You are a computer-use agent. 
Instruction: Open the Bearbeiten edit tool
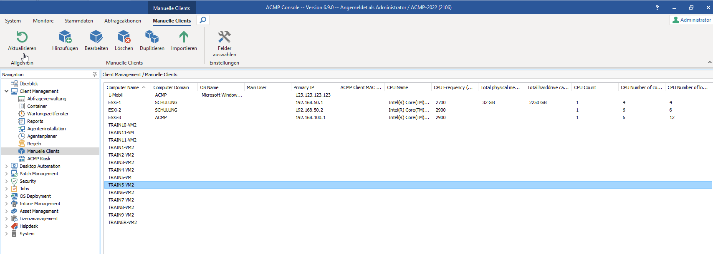96,37
